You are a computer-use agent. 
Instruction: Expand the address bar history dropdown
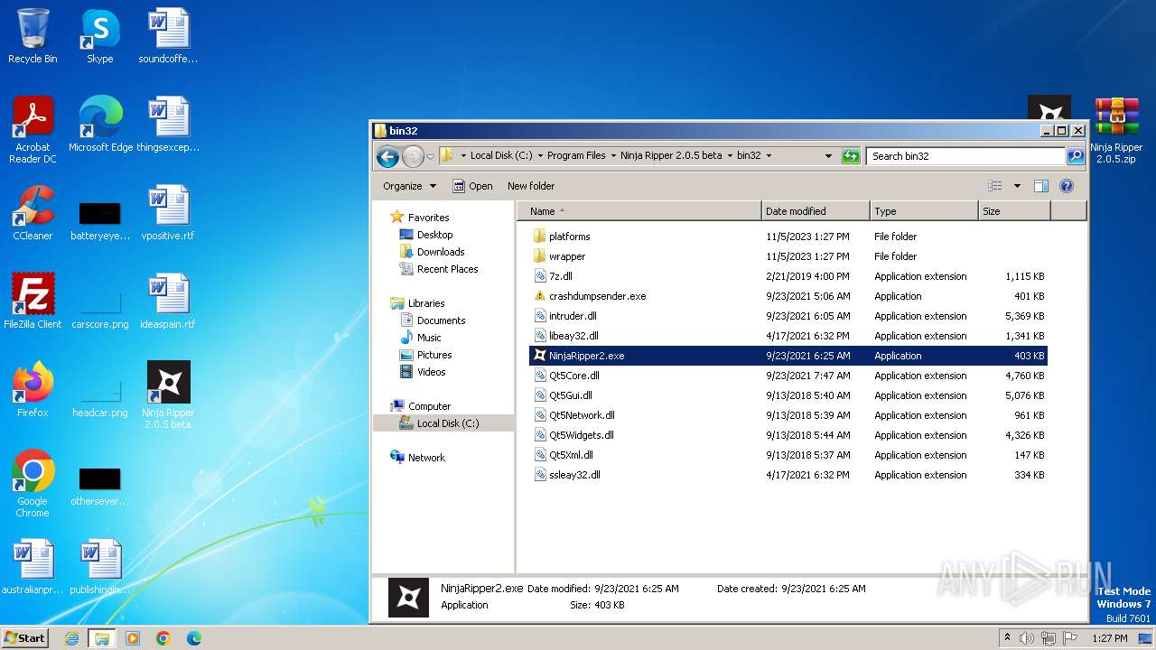point(828,156)
